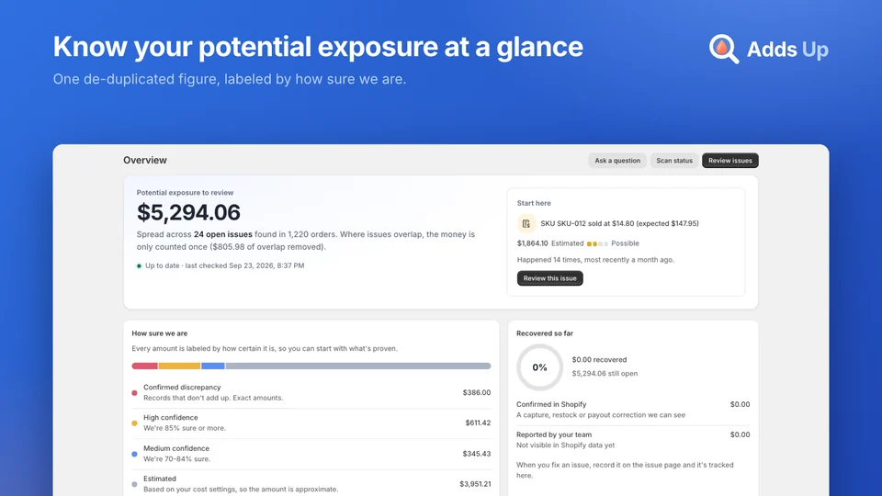This screenshot has height=496, width=882.
Task: Click the gray Estimated bar segment
Action: pyautogui.click(x=358, y=366)
